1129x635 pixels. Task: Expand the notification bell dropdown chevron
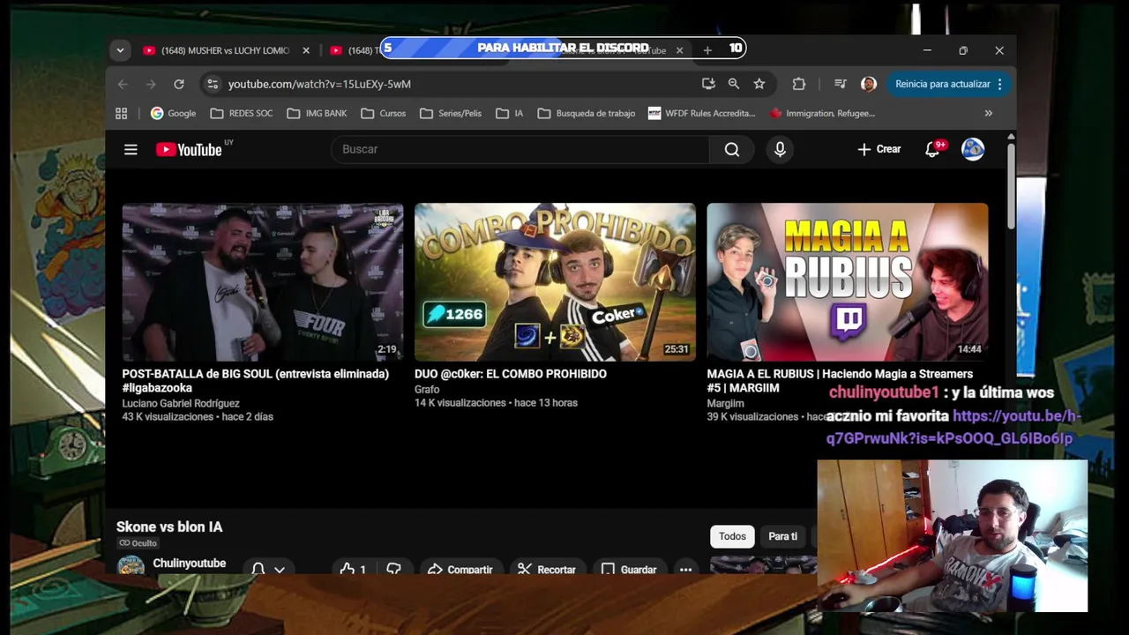(280, 570)
